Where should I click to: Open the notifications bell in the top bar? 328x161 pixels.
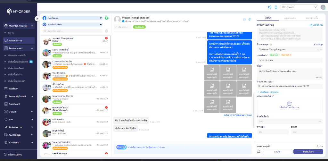(276, 7)
